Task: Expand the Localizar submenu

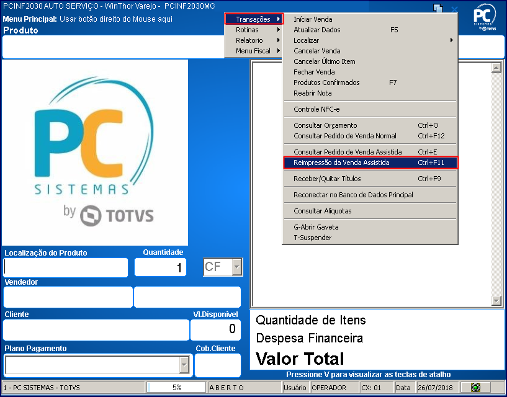Action: click(x=370, y=40)
